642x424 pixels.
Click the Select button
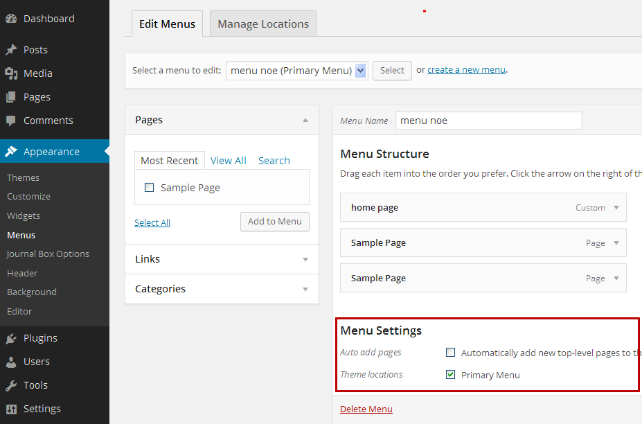pos(392,71)
